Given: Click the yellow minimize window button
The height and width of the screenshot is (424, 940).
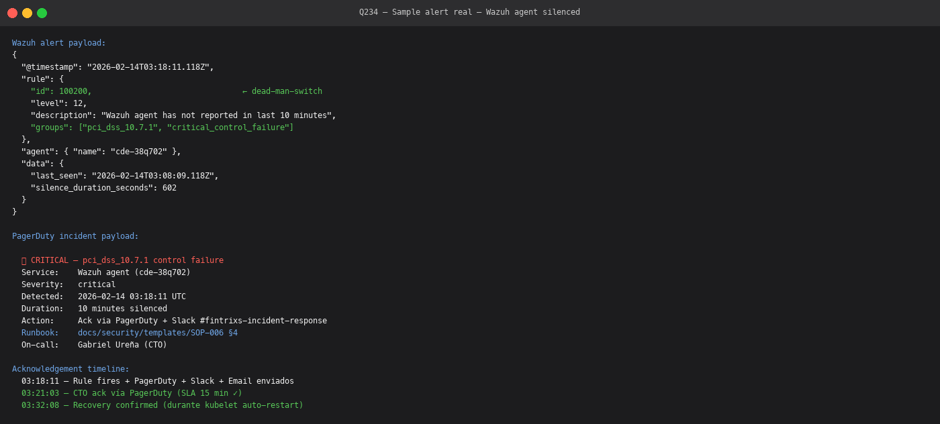Looking at the screenshot, I should coord(27,13).
